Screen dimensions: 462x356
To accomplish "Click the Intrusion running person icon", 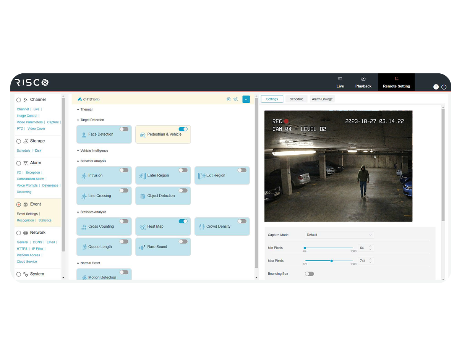I will (x=84, y=176).
